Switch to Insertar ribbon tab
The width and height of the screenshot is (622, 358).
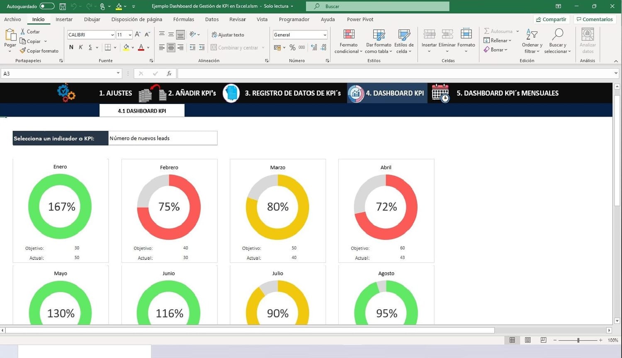(x=64, y=19)
